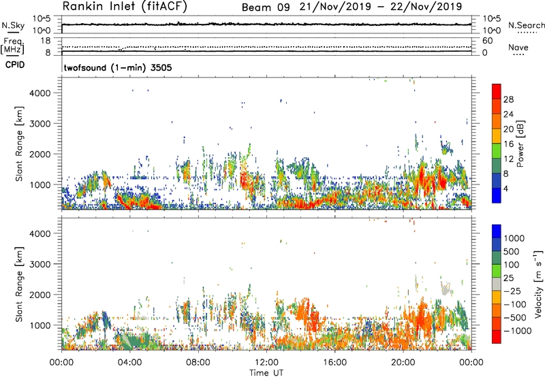The height and width of the screenshot is (377, 545).
Task: Click the '60' tick on Nave axis
Action: pyautogui.click(x=487, y=41)
